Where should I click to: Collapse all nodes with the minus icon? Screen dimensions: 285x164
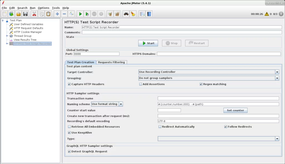pyautogui.click(x=64, y=14)
